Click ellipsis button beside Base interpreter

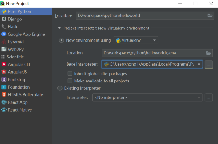(209, 65)
